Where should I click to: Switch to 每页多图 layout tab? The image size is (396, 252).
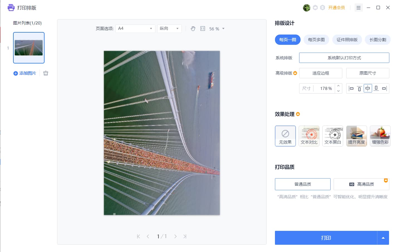[x=316, y=40]
